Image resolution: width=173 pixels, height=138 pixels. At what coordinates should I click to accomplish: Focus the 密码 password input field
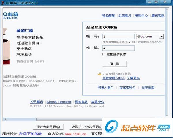pos(119,48)
